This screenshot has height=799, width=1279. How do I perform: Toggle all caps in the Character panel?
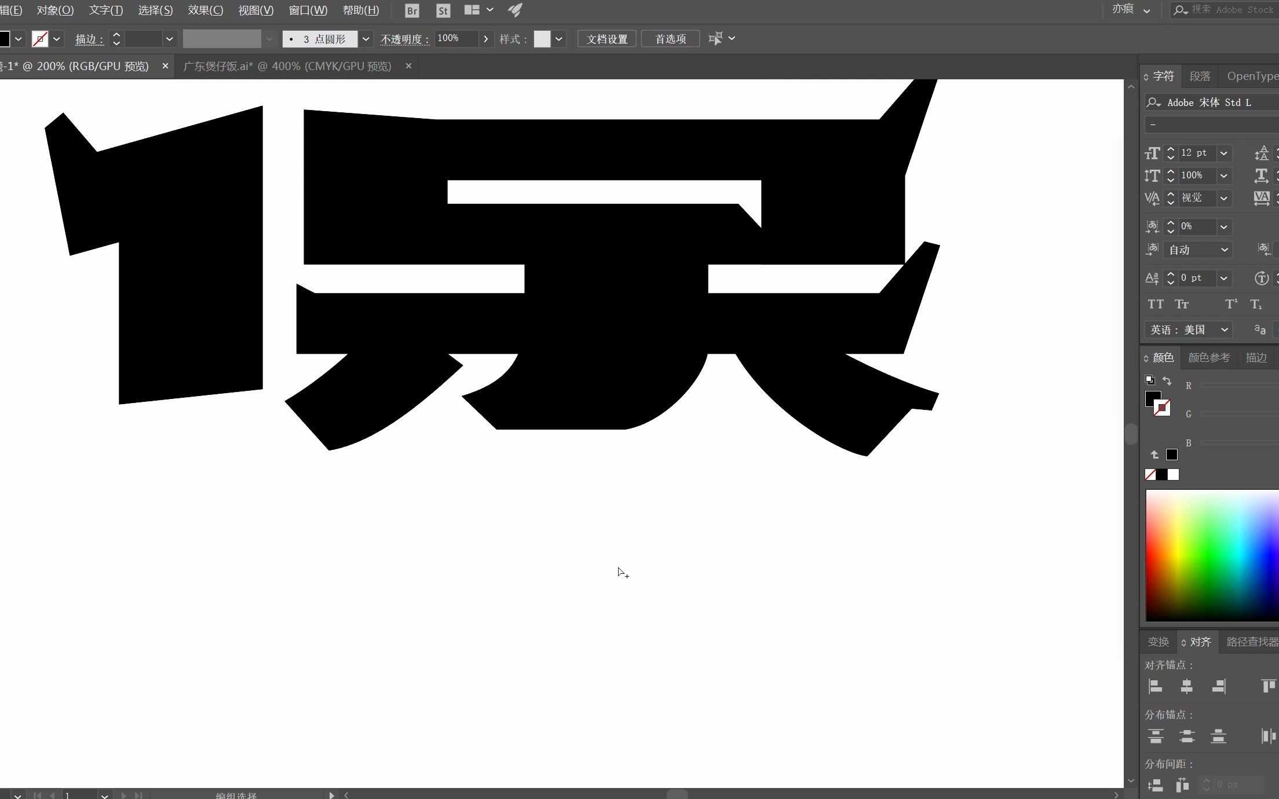(x=1156, y=304)
